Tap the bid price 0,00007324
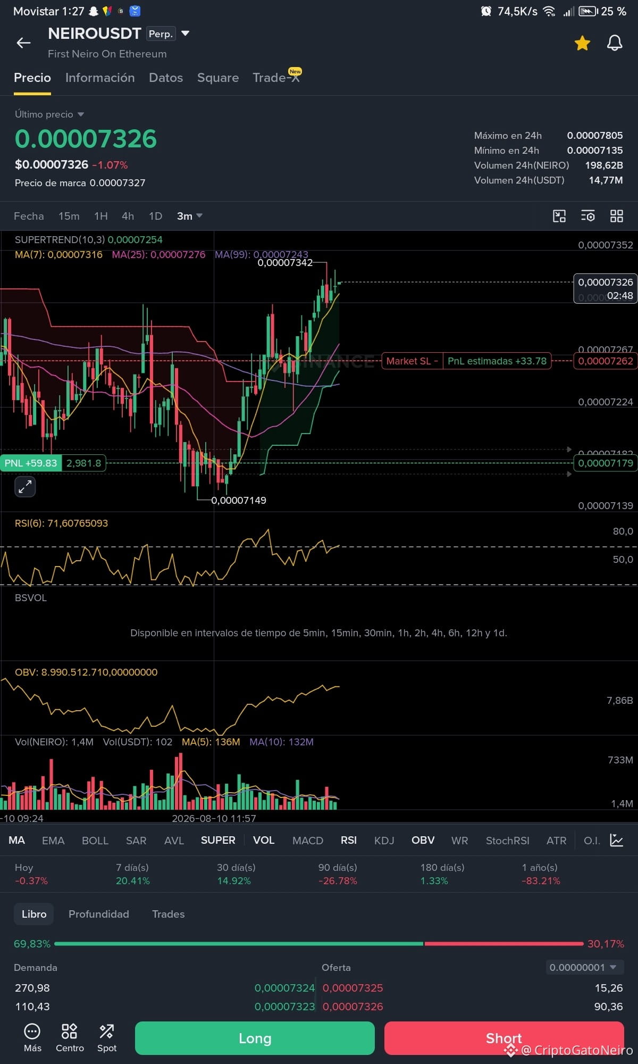The image size is (638, 1064). (x=284, y=988)
